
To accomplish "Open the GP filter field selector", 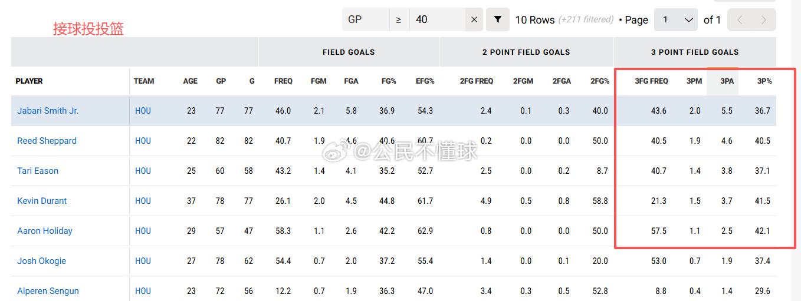I will (x=366, y=19).
